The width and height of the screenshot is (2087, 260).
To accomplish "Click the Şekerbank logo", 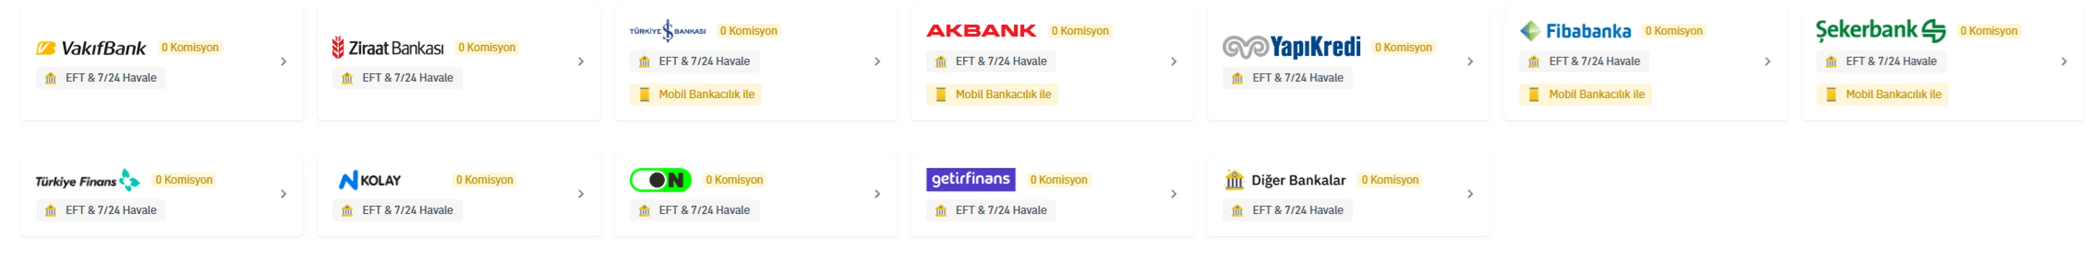I will coord(1879,31).
